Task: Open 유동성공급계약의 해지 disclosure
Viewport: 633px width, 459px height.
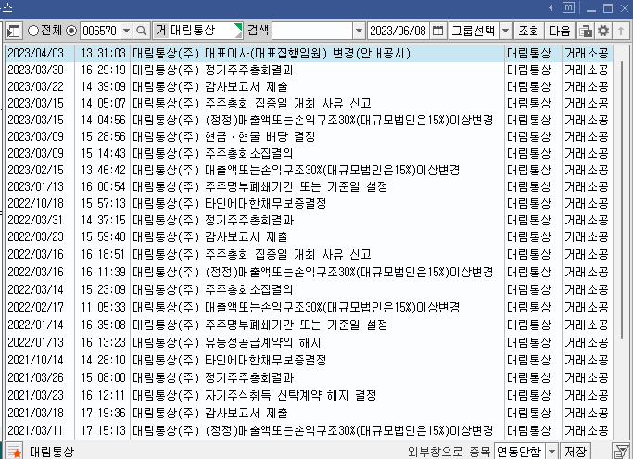Action: [226, 342]
